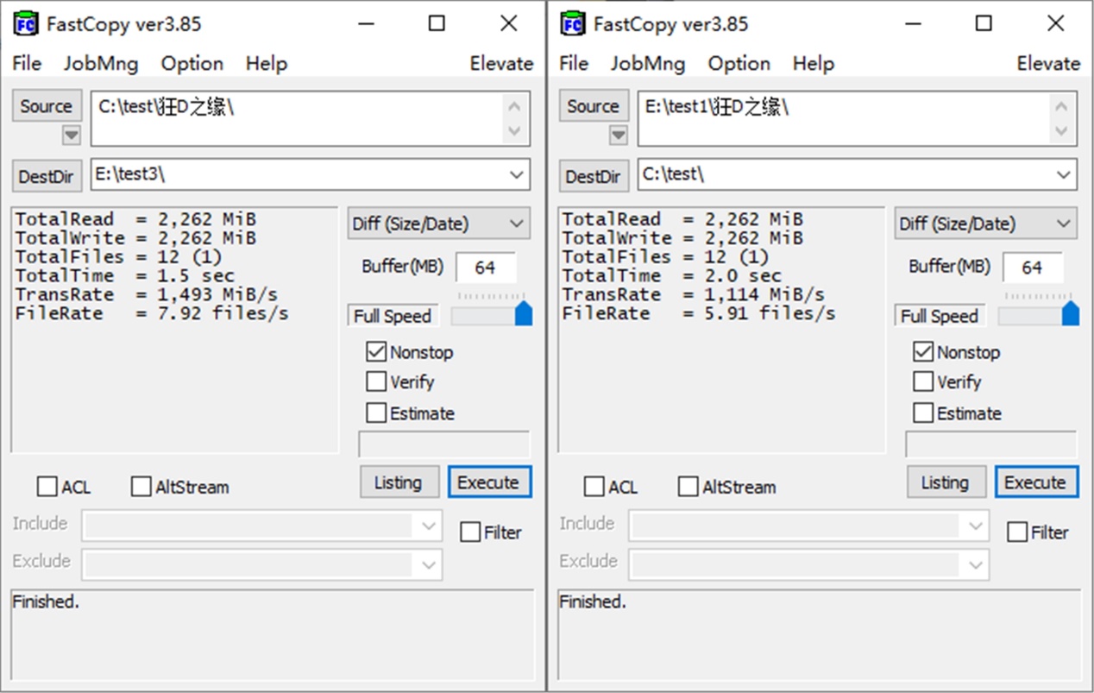Click the Execute button in the left window
This screenshot has width=1094, height=693.
click(x=489, y=482)
